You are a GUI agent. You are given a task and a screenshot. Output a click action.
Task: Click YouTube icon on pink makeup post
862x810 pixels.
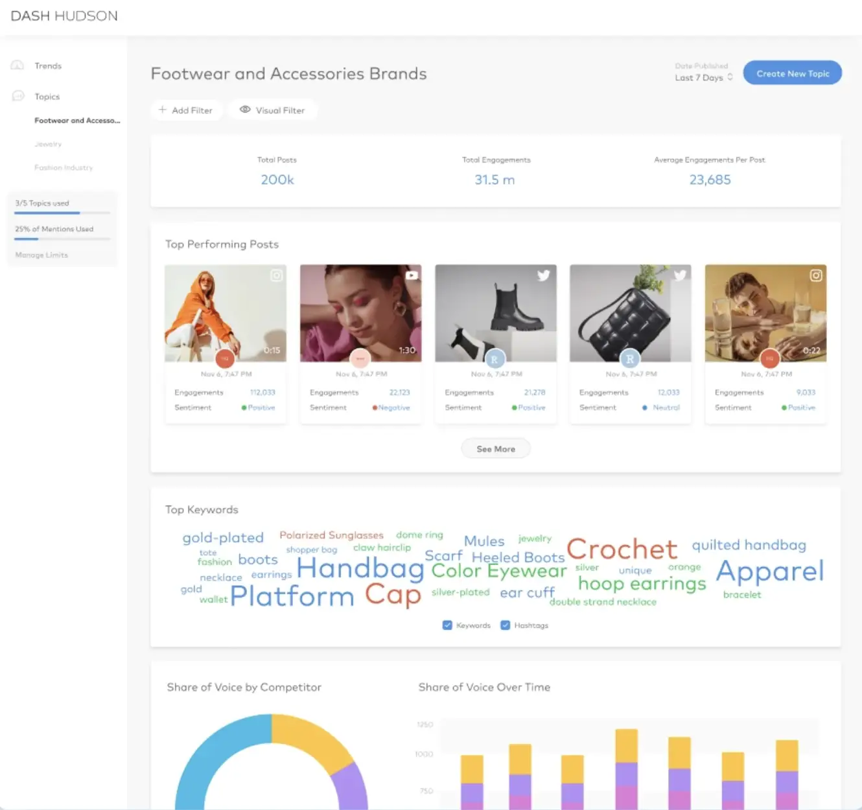tap(412, 275)
